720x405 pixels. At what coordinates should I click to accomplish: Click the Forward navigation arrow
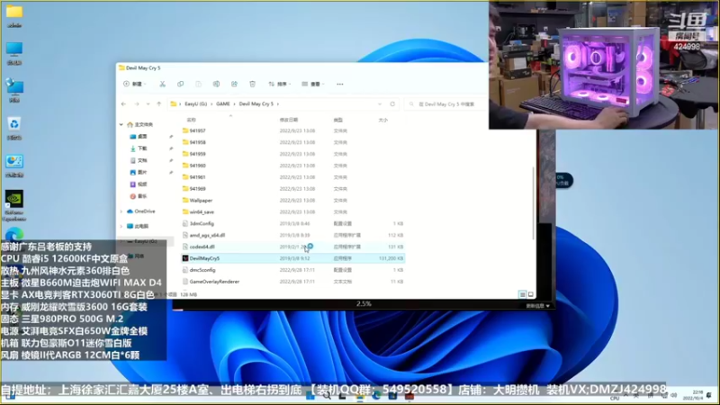point(137,104)
